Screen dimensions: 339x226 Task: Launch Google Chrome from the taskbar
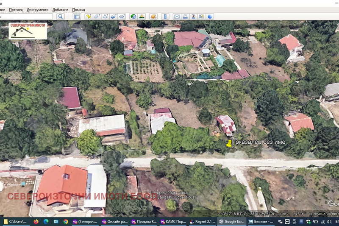(66, 222)
